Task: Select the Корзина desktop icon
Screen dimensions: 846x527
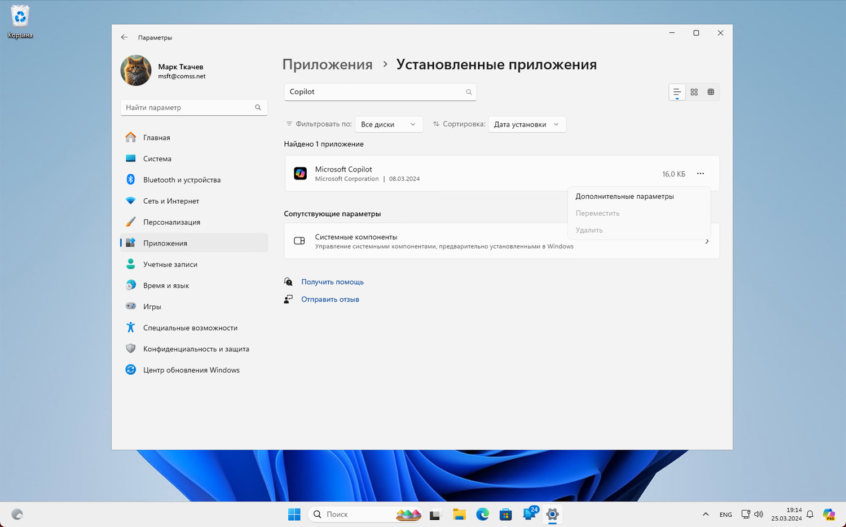Action: click(x=20, y=22)
